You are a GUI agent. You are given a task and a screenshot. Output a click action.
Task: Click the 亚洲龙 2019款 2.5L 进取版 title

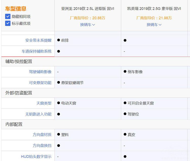pyautogui.click(x=88, y=9)
